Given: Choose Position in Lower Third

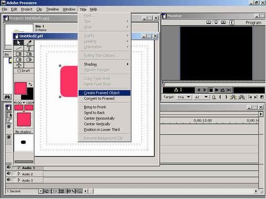Looking at the screenshot, I should 104,129.
